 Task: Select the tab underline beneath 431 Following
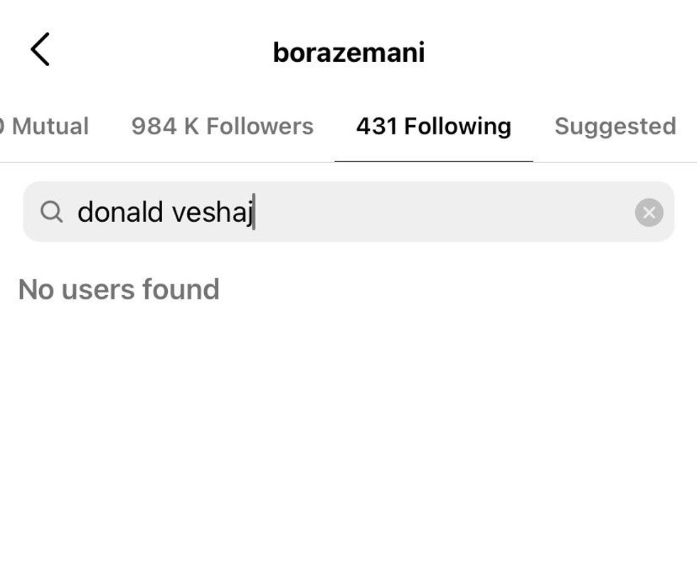[x=433, y=161]
